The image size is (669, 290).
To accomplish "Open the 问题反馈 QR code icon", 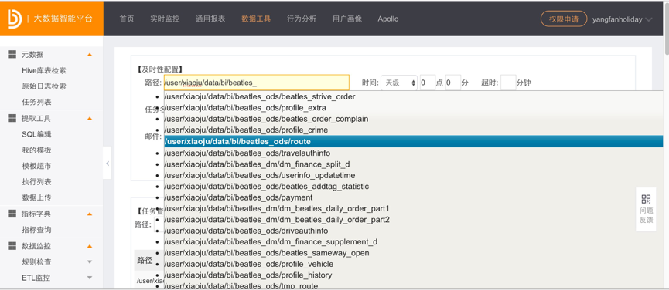I will point(646,200).
